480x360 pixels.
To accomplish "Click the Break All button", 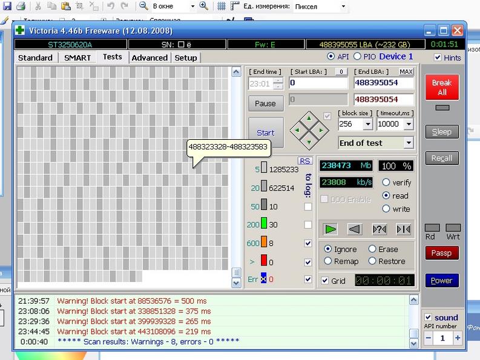I will coord(442,87).
